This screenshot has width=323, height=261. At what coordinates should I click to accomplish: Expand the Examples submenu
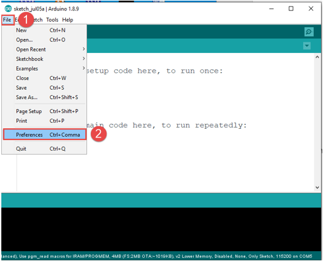(44, 69)
